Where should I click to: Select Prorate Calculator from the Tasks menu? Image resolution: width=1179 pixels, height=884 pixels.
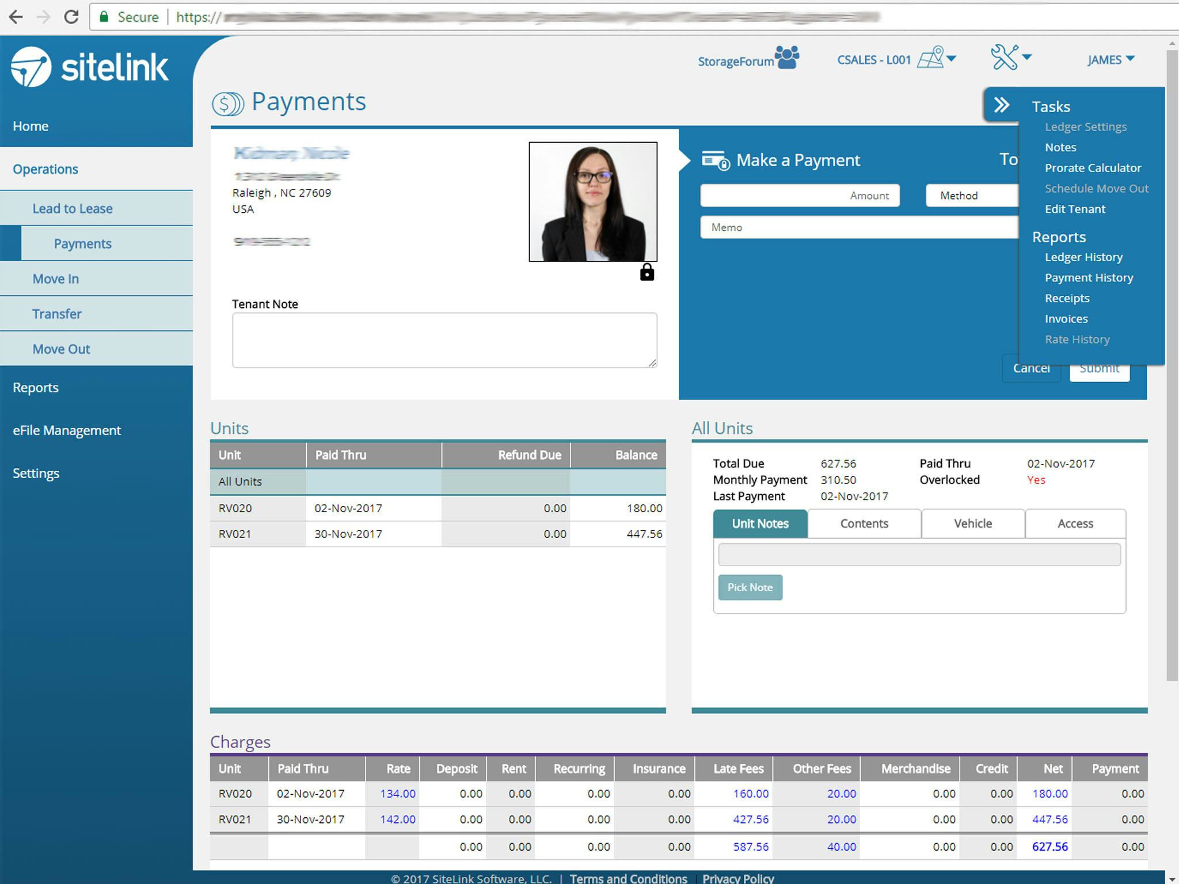coord(1093,167)
